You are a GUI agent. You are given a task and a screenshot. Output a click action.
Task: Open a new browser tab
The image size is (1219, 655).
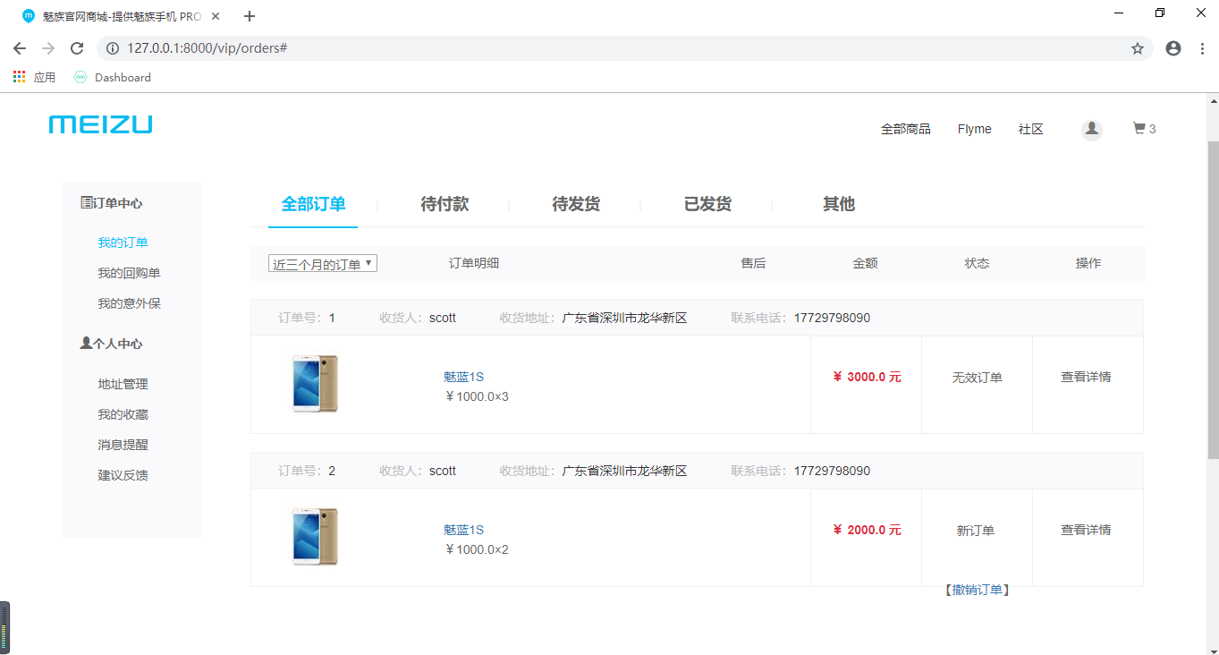[250, 16]
